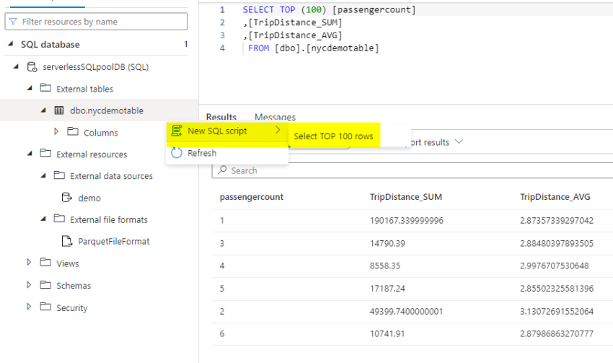The height and width of the screenshot is (363, 613).
Task: Choose Select TOP 100 rows option
Action: click(x=333, y=136)
